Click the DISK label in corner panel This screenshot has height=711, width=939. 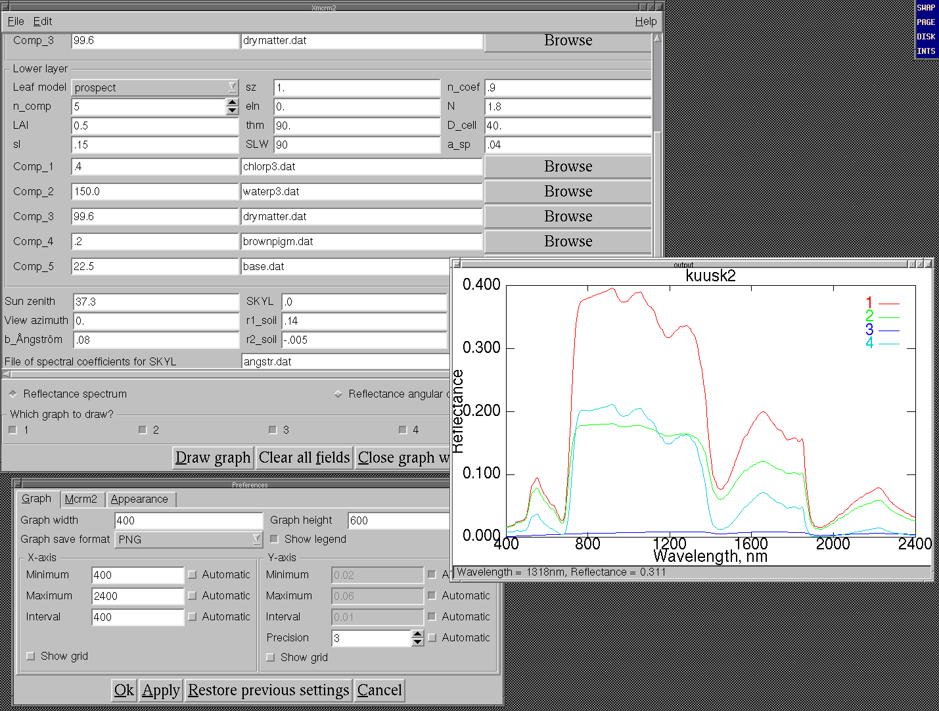coord(926,37)
